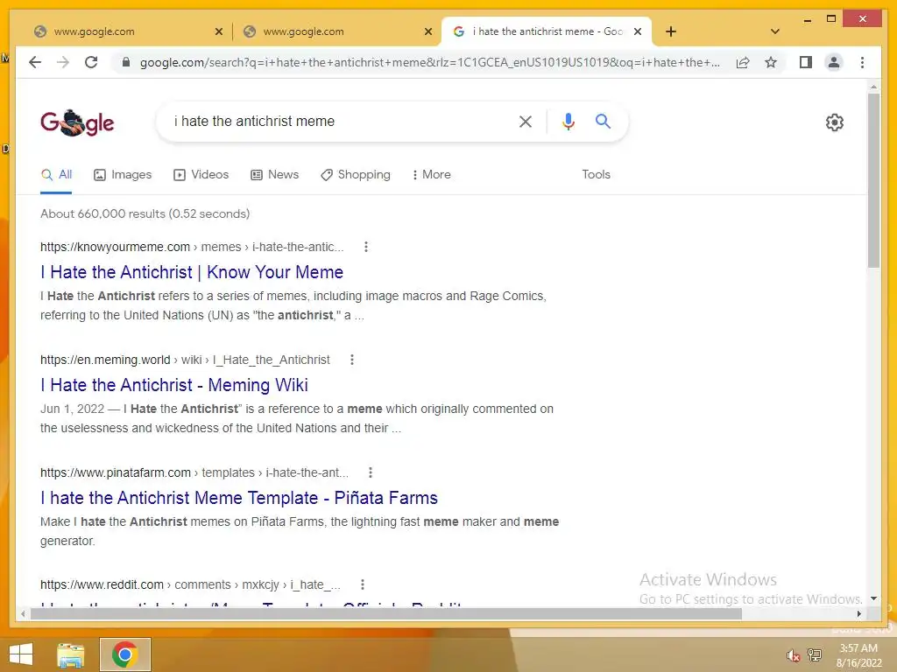Open the search Tools options
897x672 pixels.
596,174
